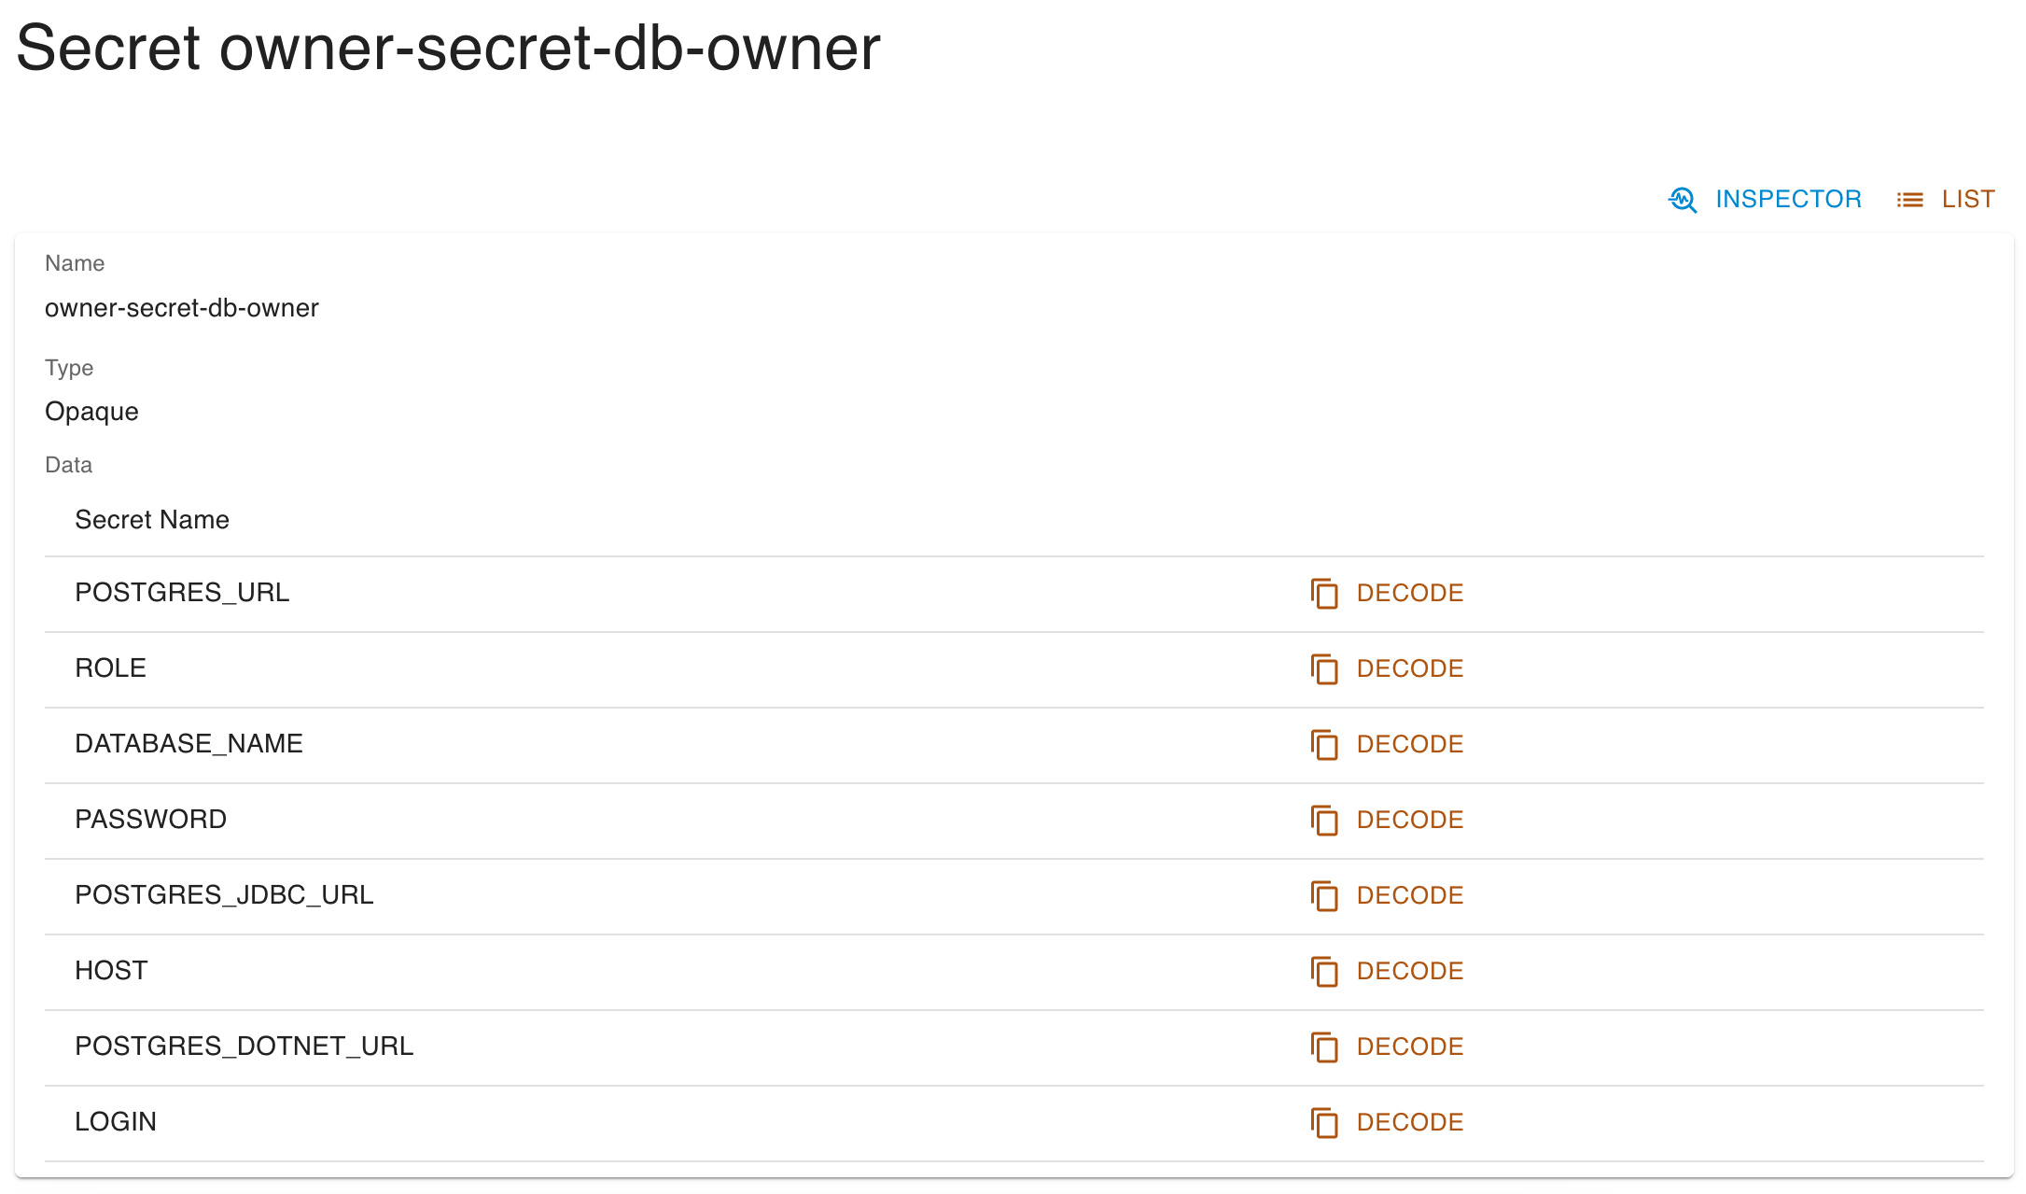The width and height of the screenshot is (2026, 1194).
Task: Copy the LOGIN secret value
Action: 1325,1123
